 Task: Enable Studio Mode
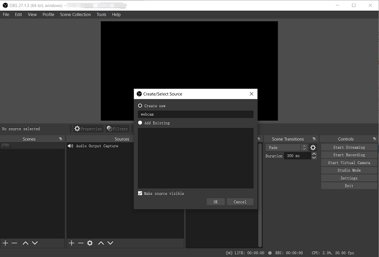349,170
